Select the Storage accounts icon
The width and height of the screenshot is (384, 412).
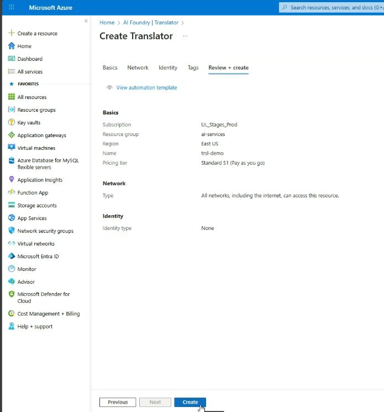click(x=12, y=205)
